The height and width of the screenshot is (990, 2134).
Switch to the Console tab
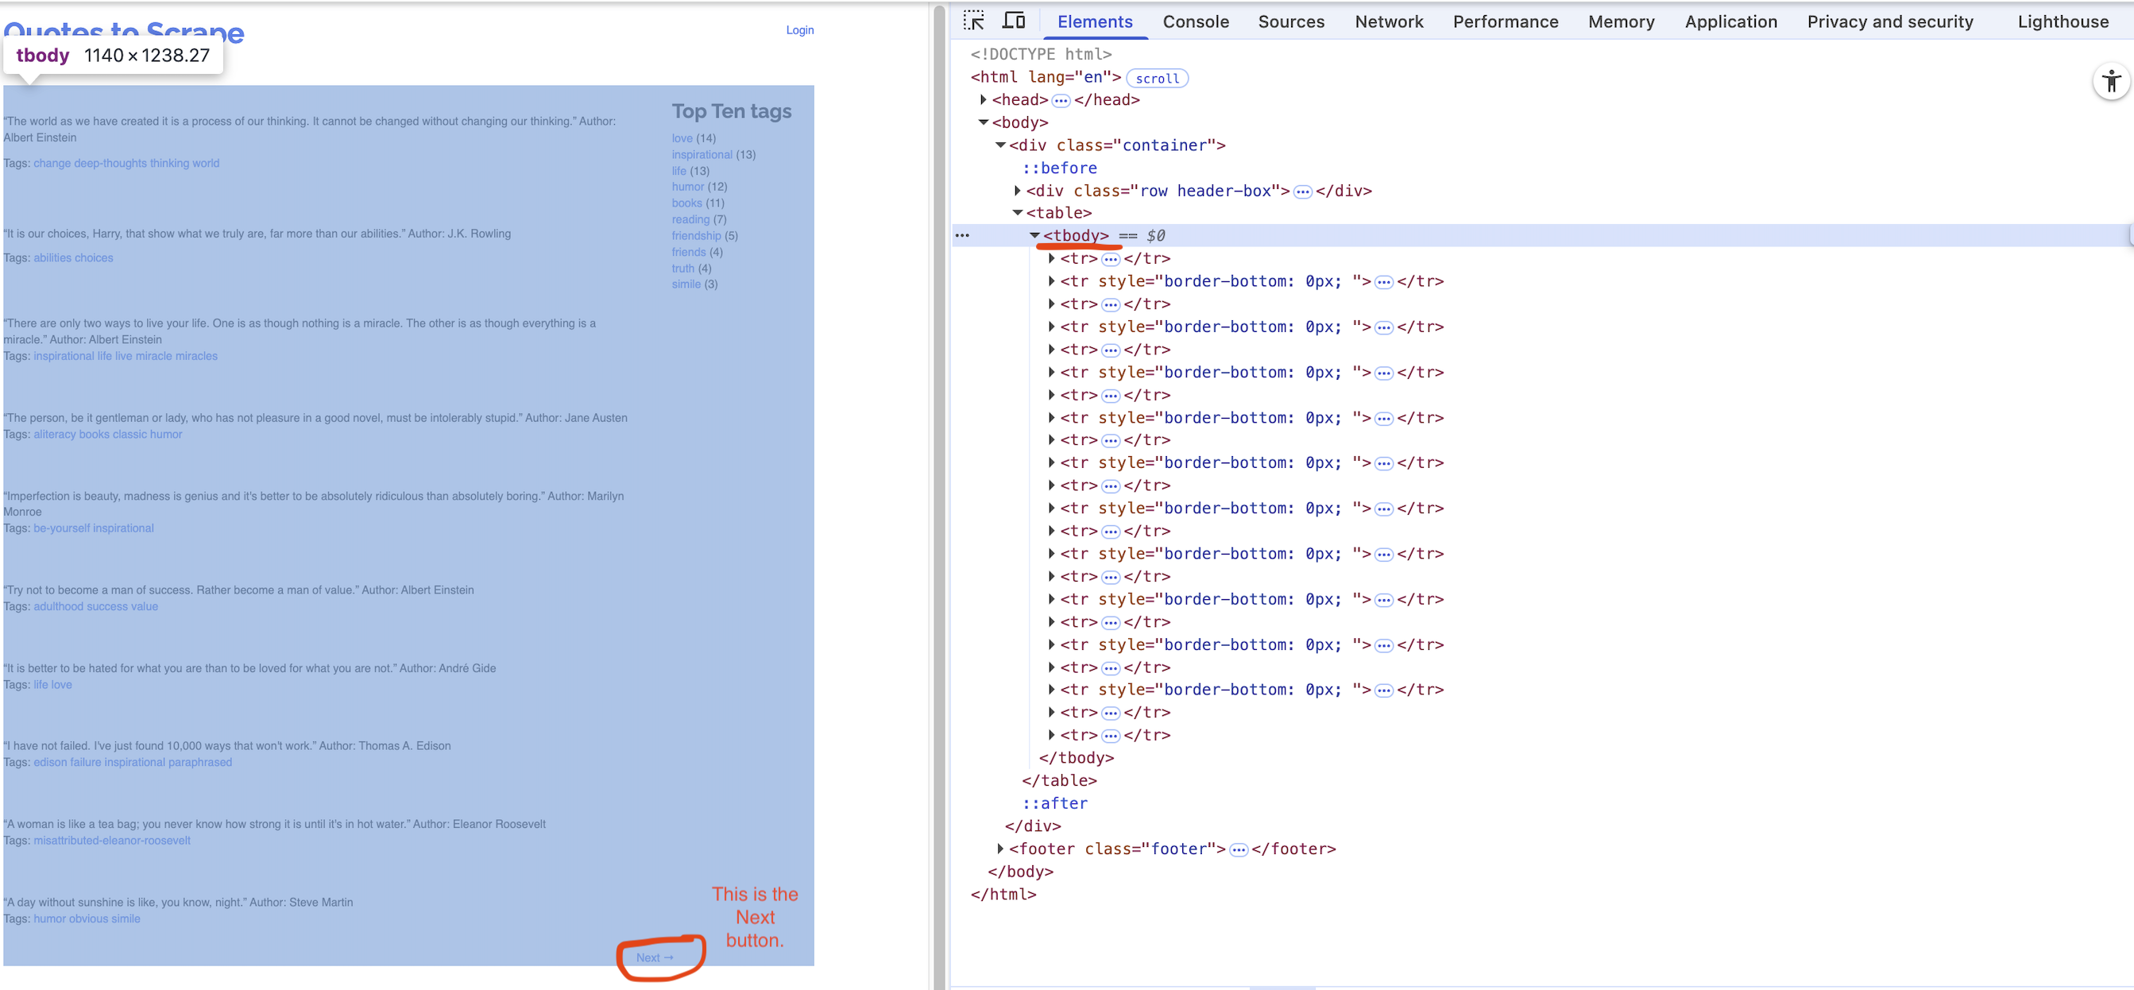tap(1195, 21)
